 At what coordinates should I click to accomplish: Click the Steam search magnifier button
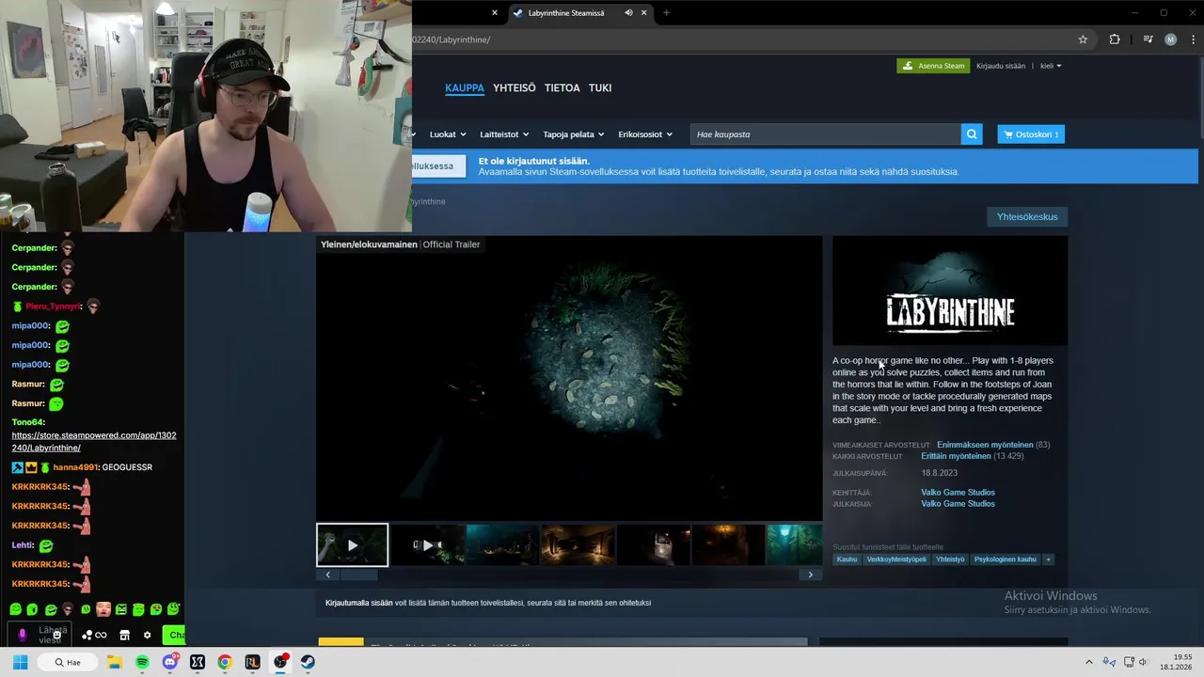[972, 134]
